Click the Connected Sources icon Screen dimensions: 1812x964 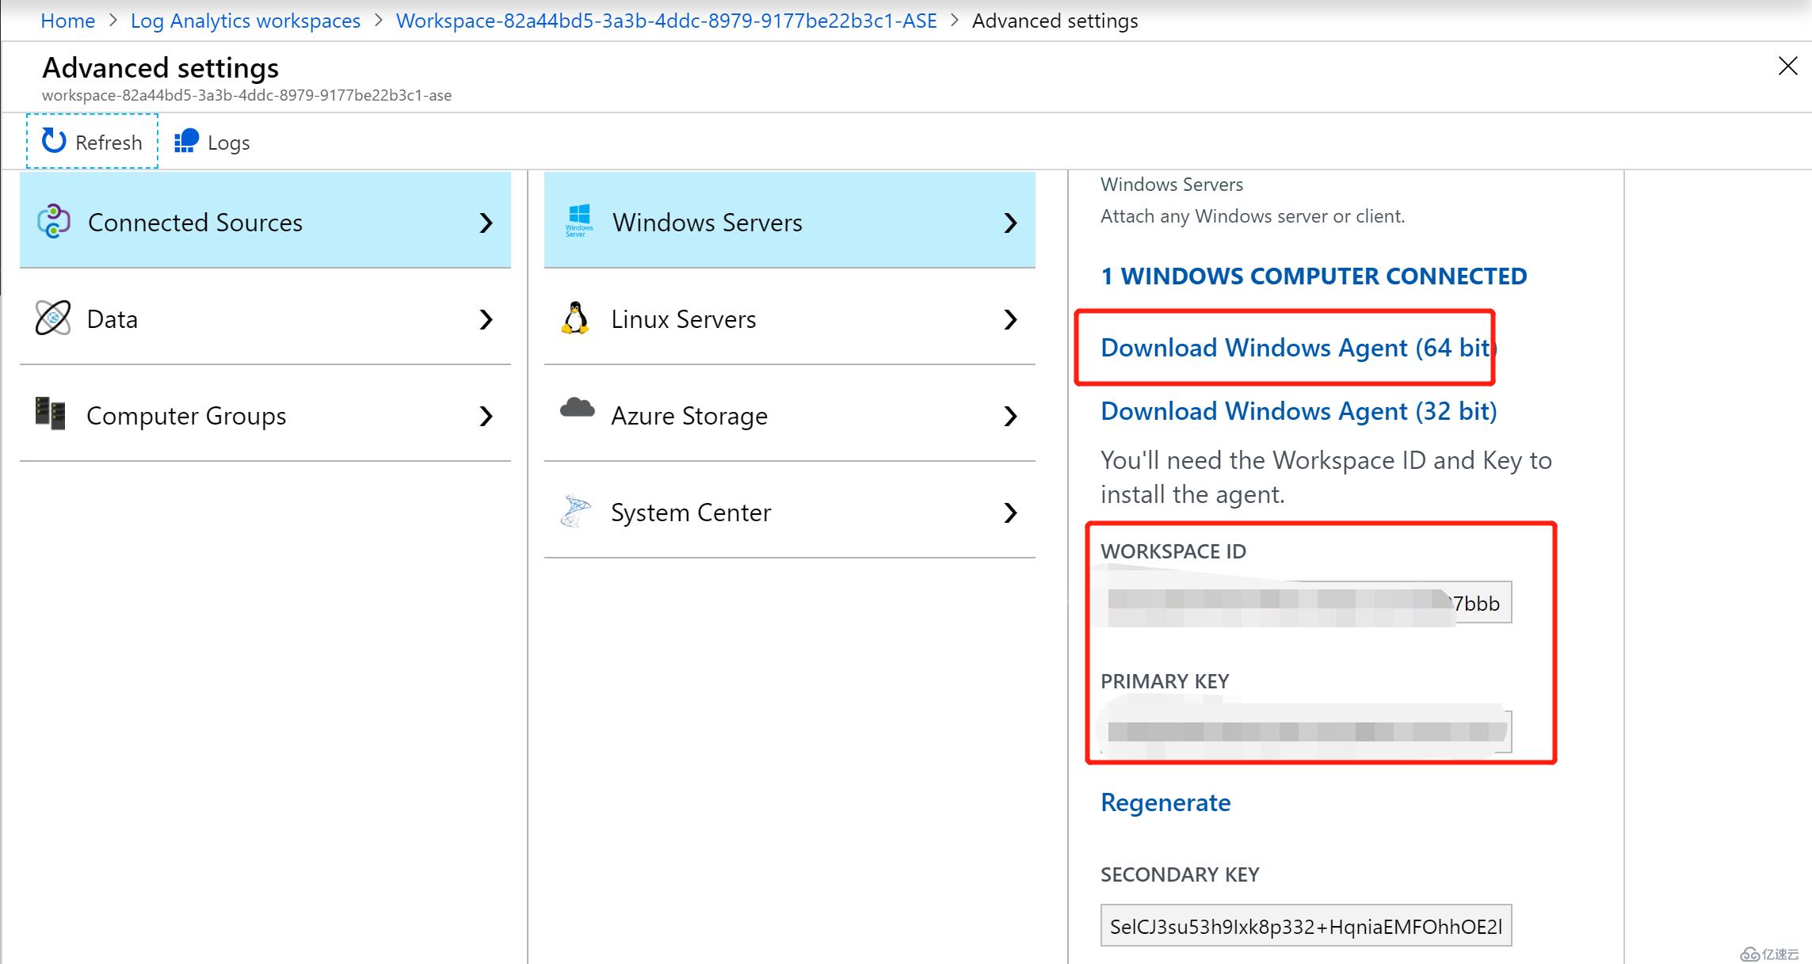(54, 221)
